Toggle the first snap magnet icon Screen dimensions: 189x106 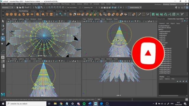[49, 7]
